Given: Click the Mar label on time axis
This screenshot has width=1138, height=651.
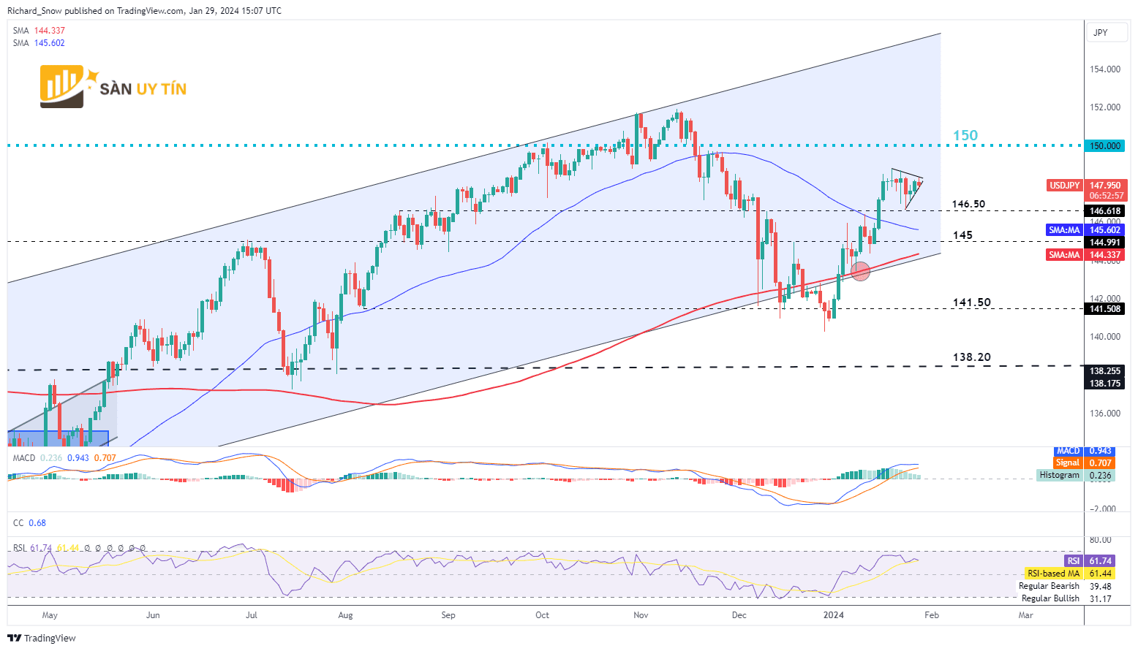Looking at the screenshot, I should pos(1026,615).
